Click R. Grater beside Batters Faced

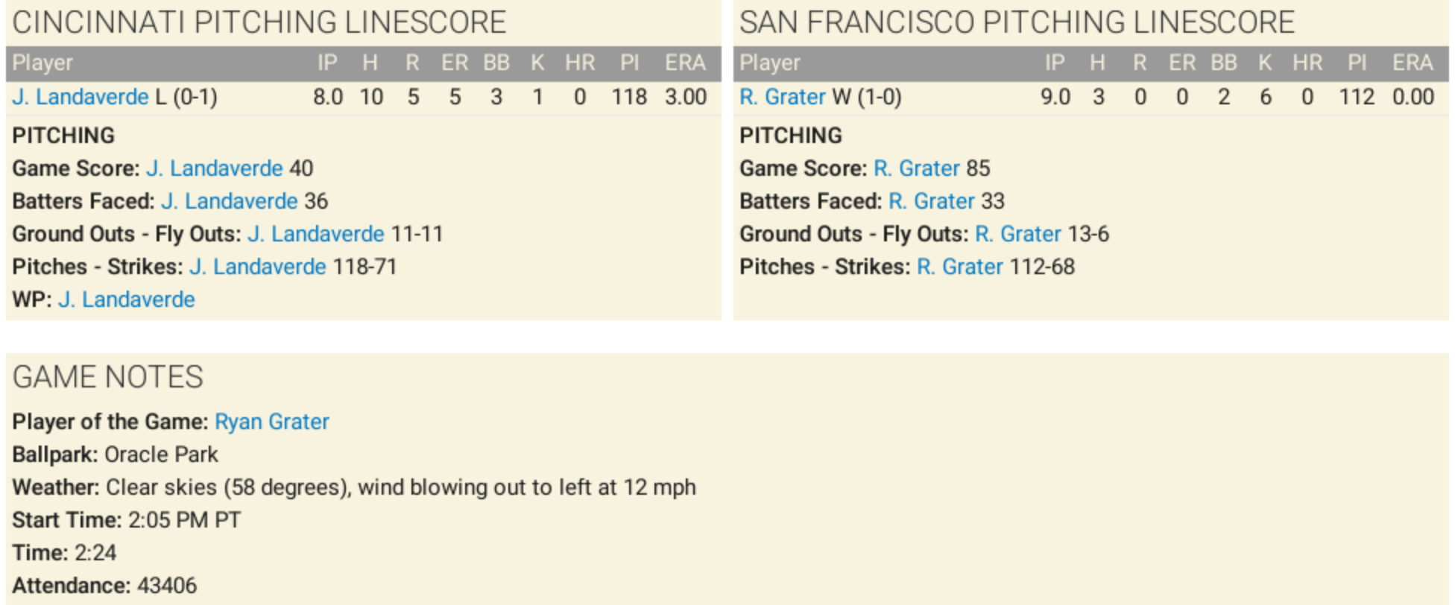tap(932, 201)
